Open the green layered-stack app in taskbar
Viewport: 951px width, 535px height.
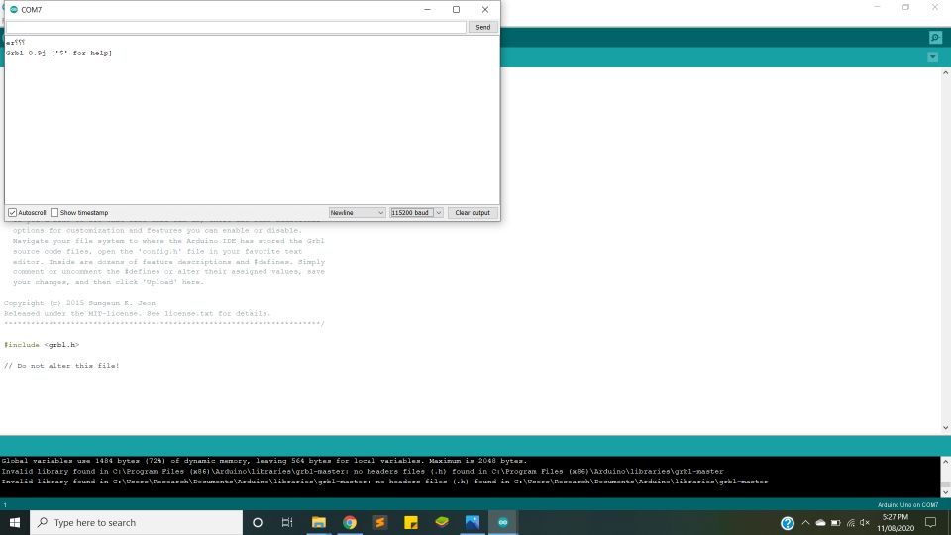(x=442, y=522)
